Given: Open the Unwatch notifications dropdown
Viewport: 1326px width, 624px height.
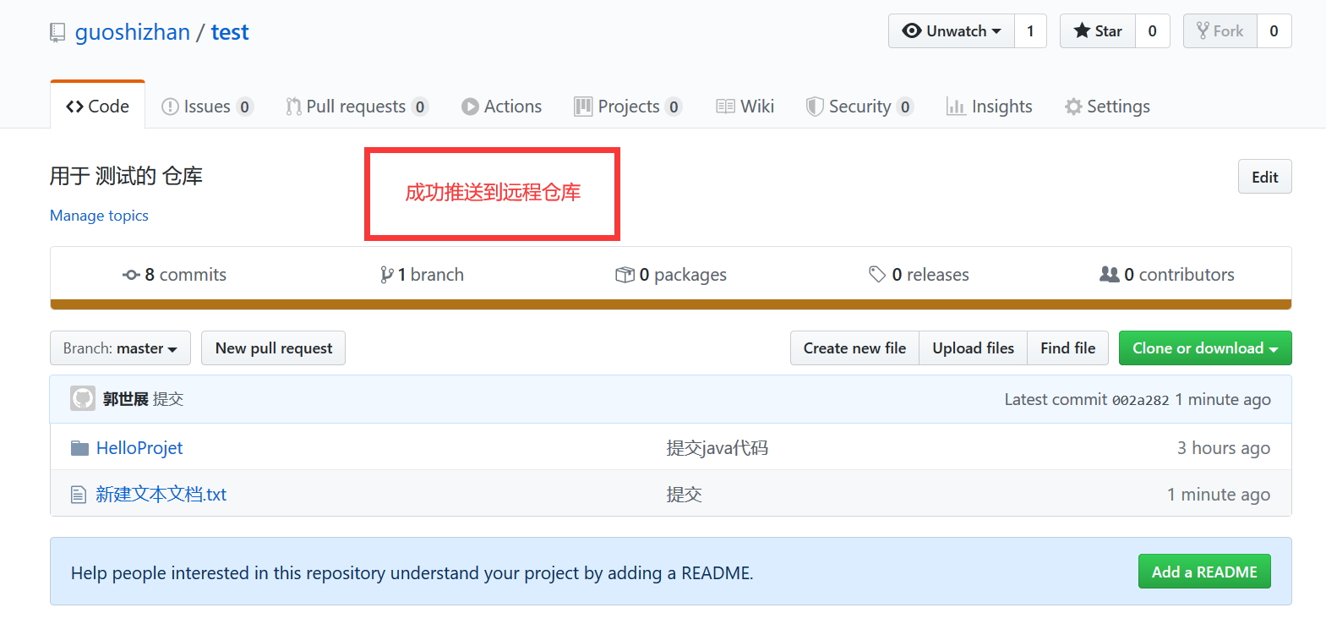Looking at the screenshot, I should [952, 31].
